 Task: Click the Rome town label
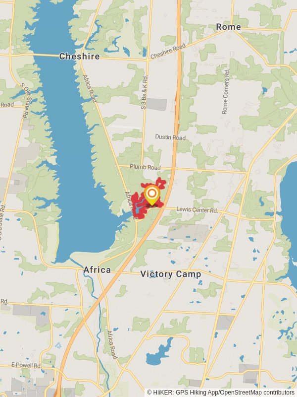[x=228, y=27]
